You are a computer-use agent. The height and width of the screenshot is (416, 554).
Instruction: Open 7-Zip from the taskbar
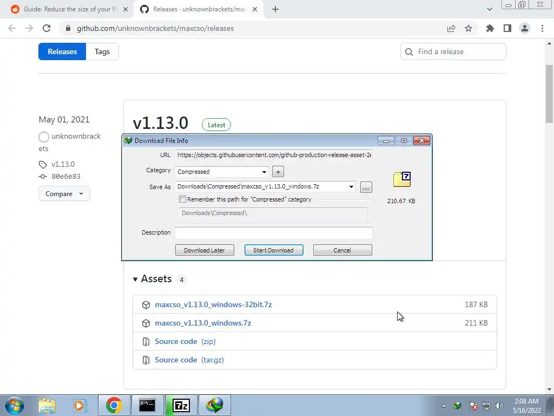coord(181,405)
